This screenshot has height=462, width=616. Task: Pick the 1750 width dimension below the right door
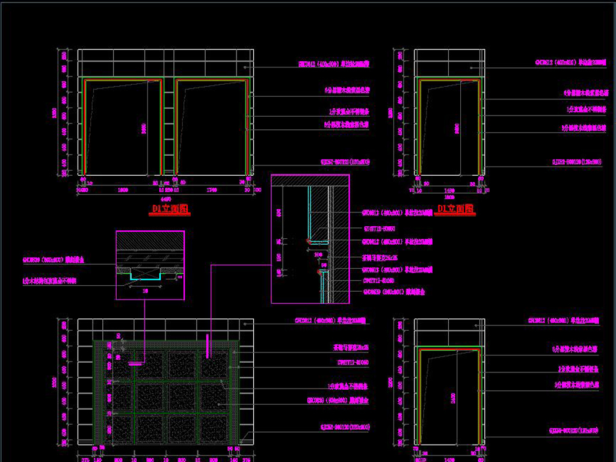pos(212,189)
